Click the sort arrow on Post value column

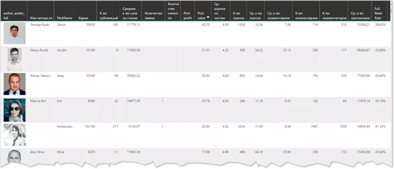[208, 17]
